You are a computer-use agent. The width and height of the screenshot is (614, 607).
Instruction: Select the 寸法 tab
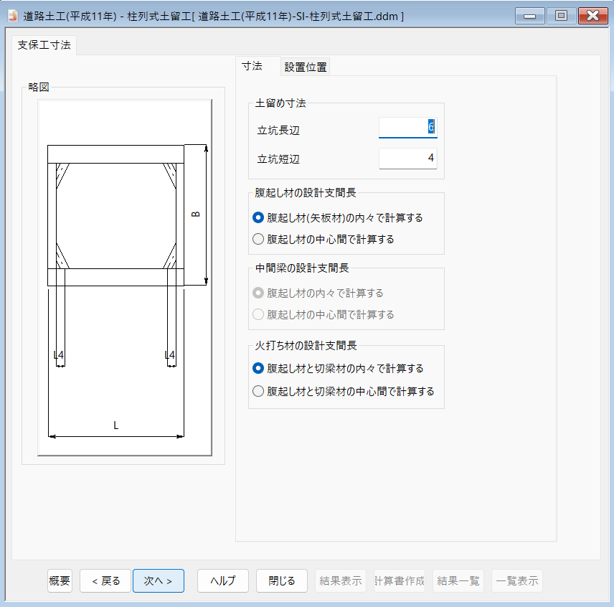[252, 67]
